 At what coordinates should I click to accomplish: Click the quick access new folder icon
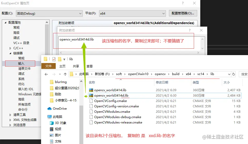click(60, 59)
